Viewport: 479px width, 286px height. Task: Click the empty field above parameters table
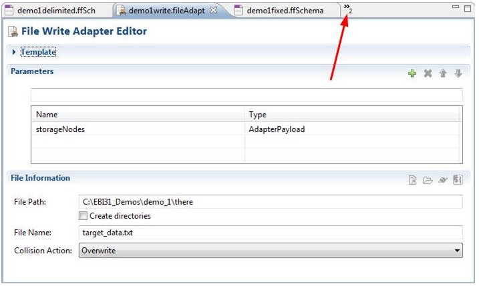[x=247, y=95]
